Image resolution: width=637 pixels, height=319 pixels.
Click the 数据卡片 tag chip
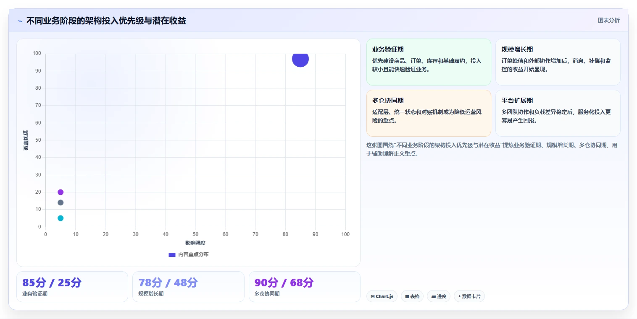pyautogui.click(x=469, y=296)
